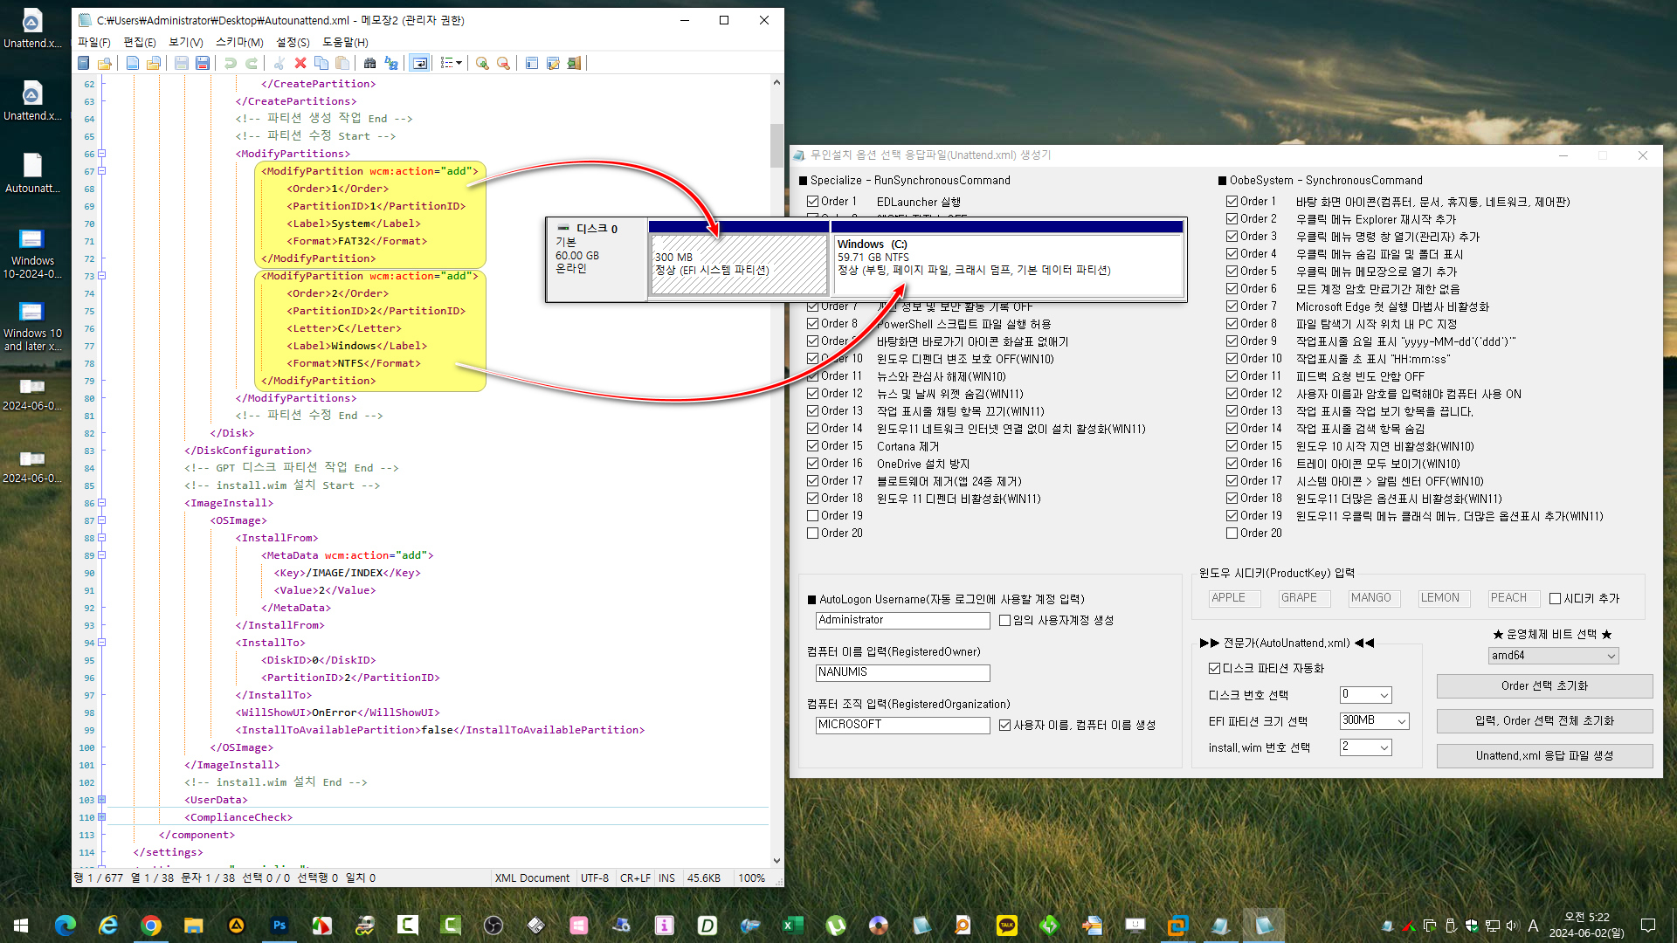This screenshot has width=1677, height=943.
Task: Enable the 임의 사용자계정 생성 checkbox
Action: click(1005, 621)
